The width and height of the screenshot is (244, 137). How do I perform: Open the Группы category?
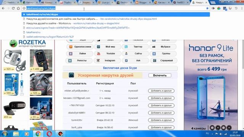[163, 53]
